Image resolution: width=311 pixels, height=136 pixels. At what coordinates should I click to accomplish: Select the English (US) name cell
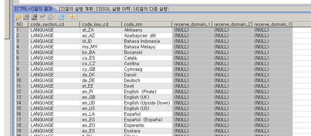tap(147, 108)
